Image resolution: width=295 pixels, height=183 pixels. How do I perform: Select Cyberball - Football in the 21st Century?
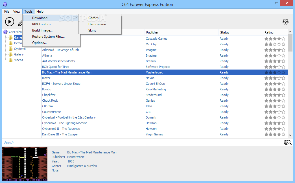[164, 117]
